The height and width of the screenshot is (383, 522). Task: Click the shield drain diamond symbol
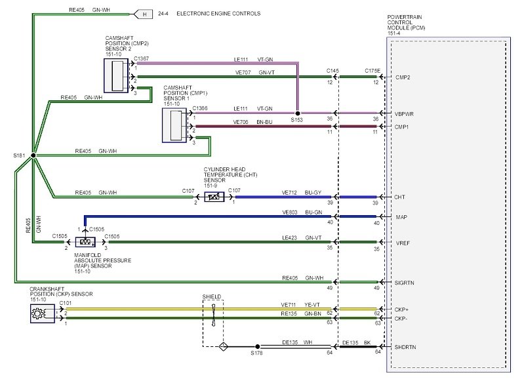(224, 347)
